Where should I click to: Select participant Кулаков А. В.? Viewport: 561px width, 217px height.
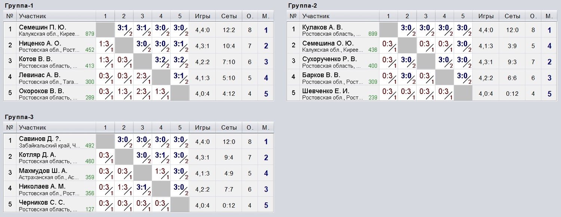(x=322, y=27)
